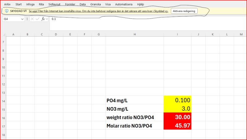Screen dimensions: 247x140
Task: Select yellow cell with value 3.0
Action: coord(177,108)
